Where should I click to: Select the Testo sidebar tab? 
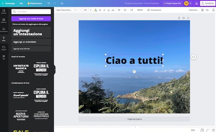[4, 39]
